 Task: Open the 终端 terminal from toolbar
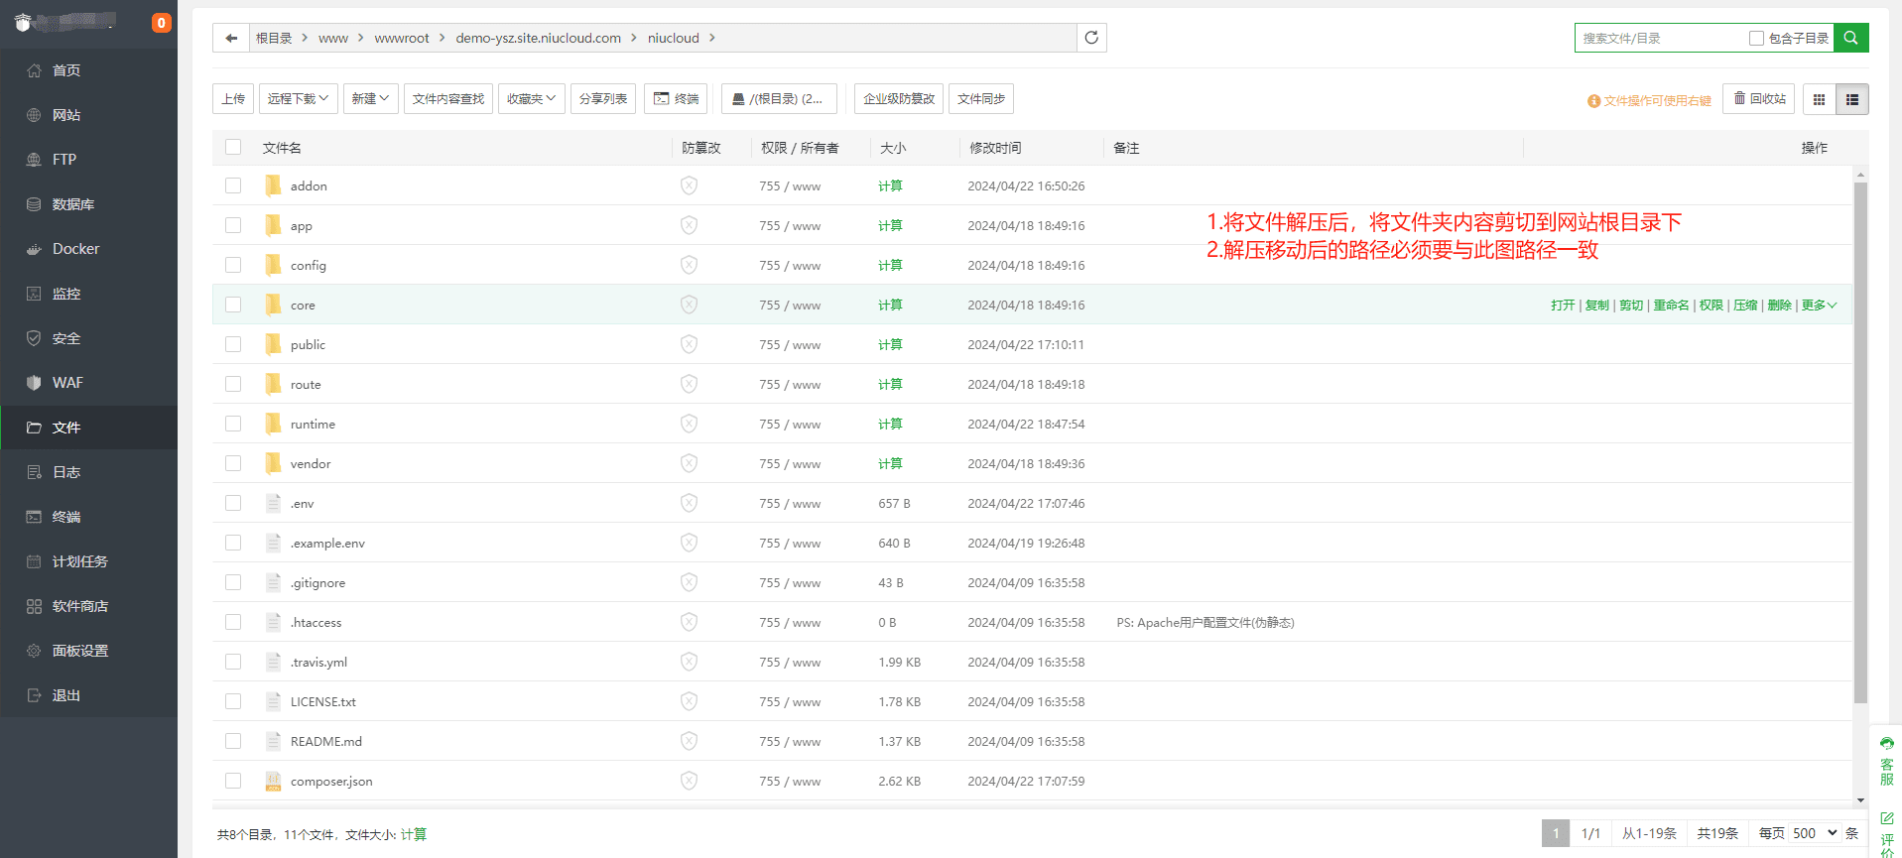click(x=676, y=99)
